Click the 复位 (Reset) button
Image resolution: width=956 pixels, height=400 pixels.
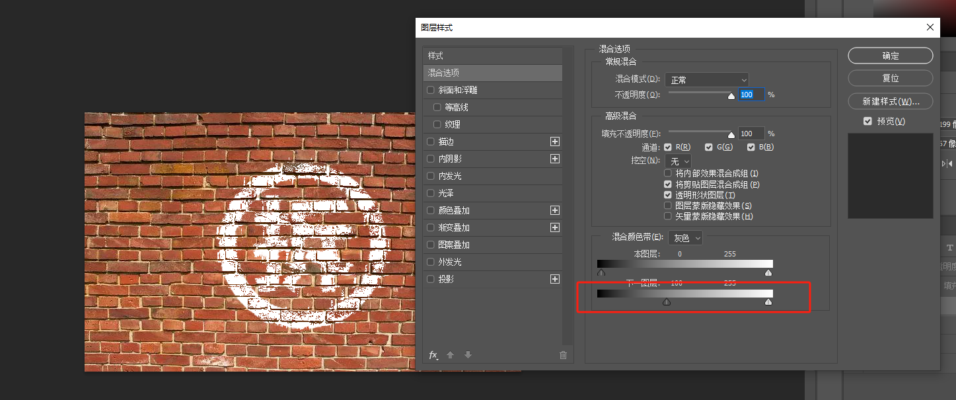pos(891,78)
